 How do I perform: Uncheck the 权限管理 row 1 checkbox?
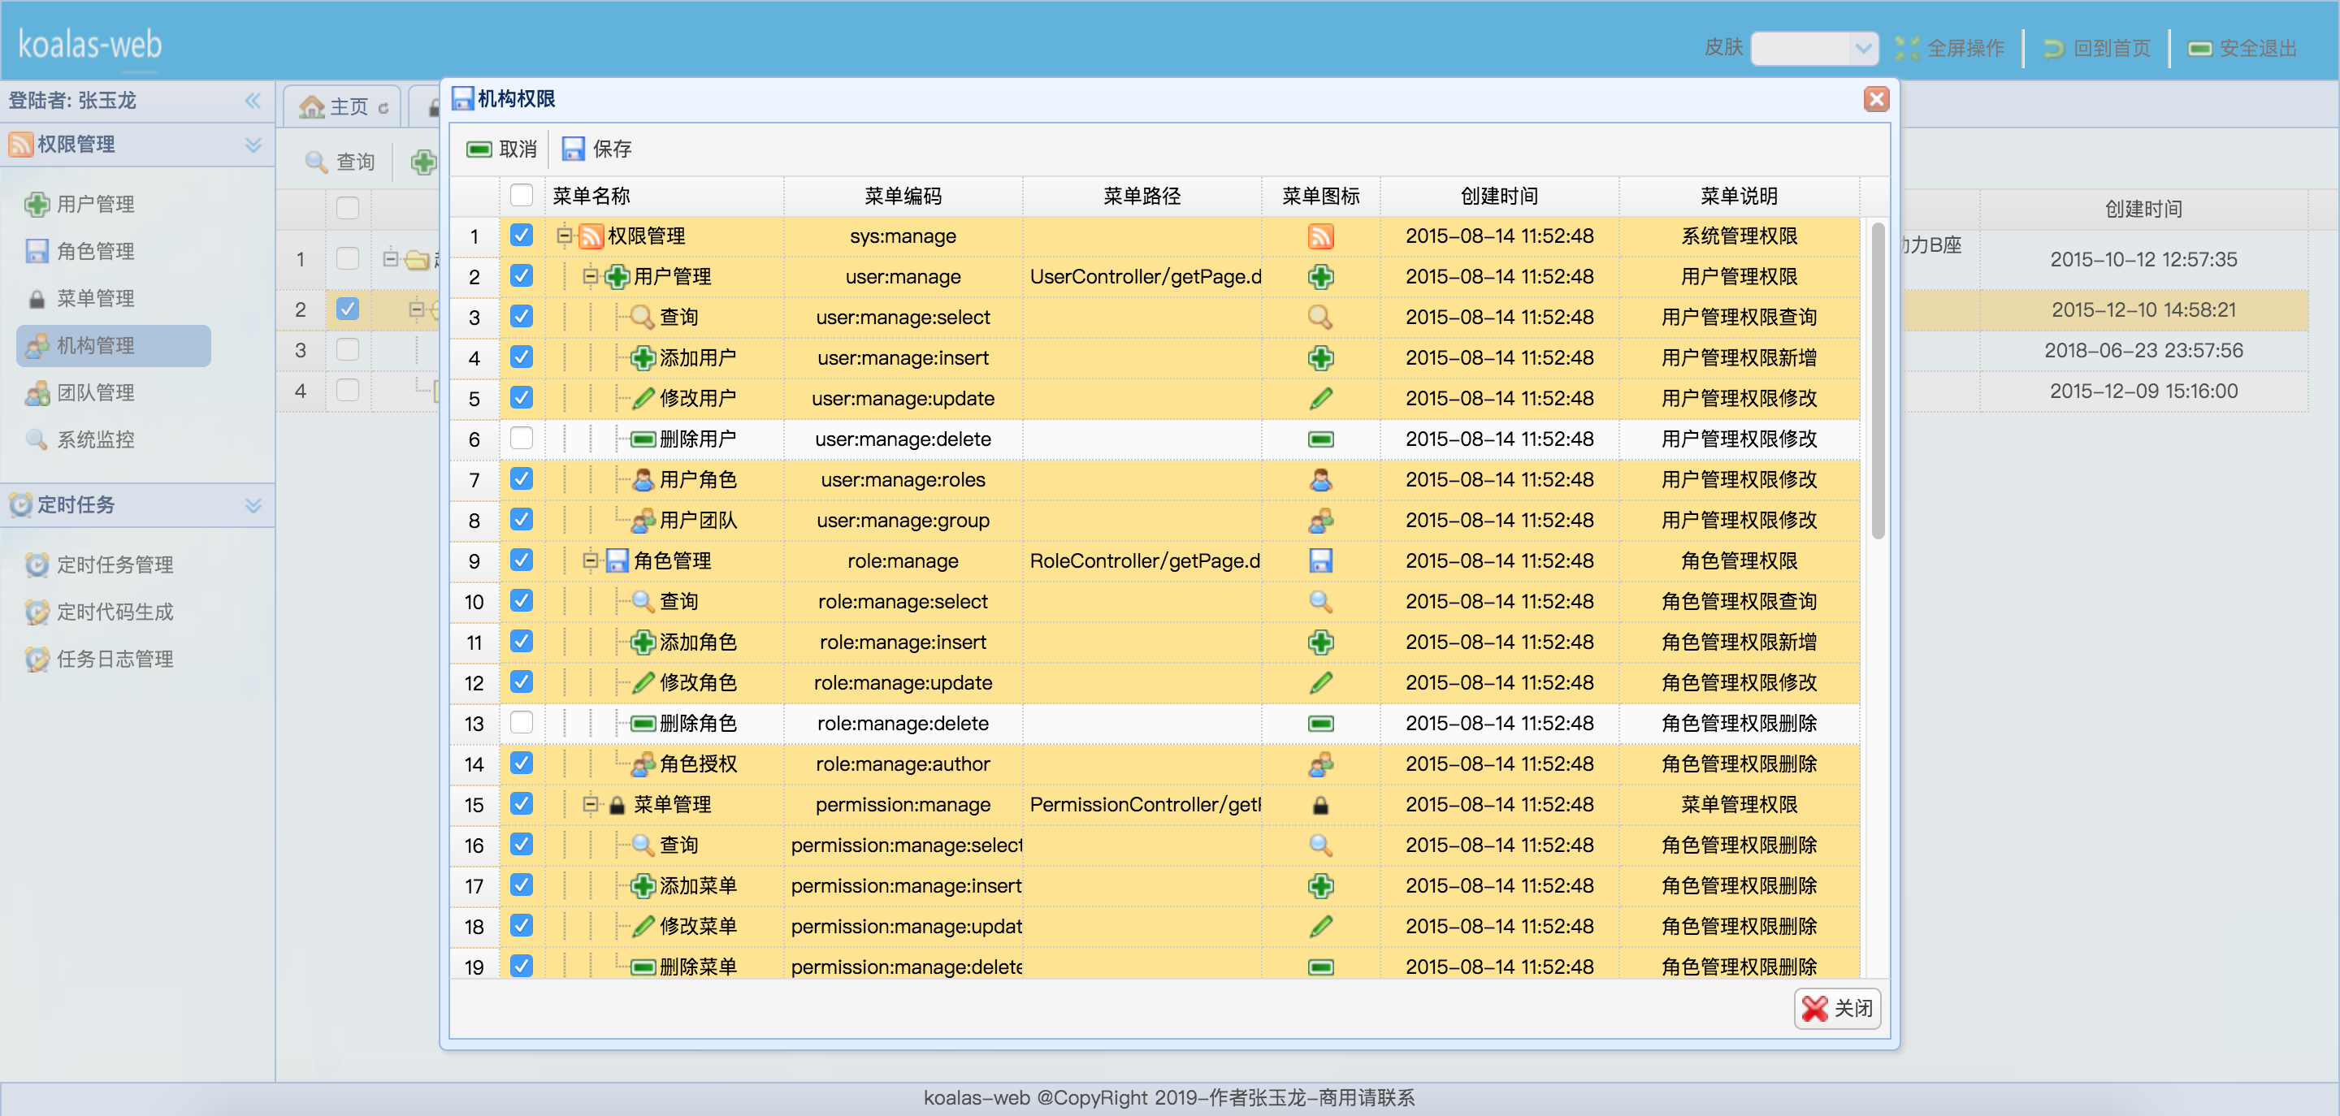(x=522, y=236)
